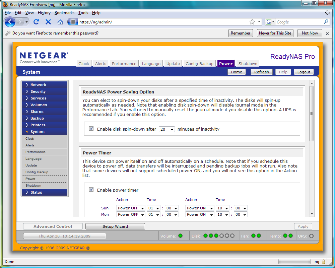
Task: Click the Home button in System bar
Action: point(237,72)
